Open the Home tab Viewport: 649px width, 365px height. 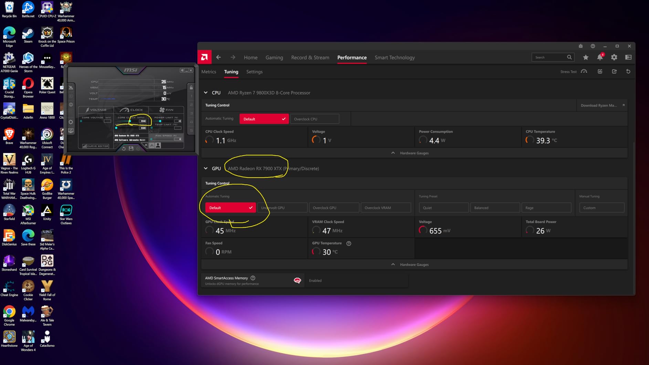pos(251,58)
